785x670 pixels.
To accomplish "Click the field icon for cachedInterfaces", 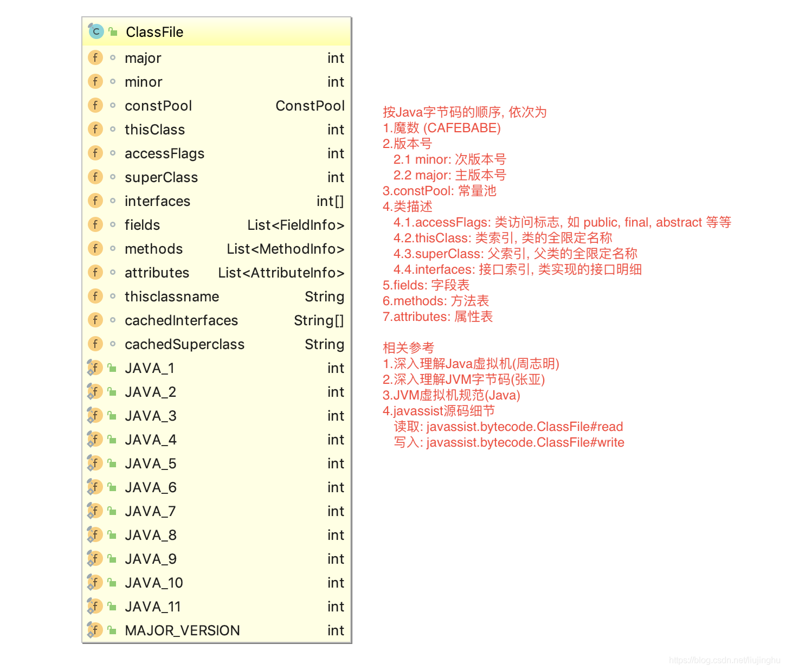I will pos(95,320).
